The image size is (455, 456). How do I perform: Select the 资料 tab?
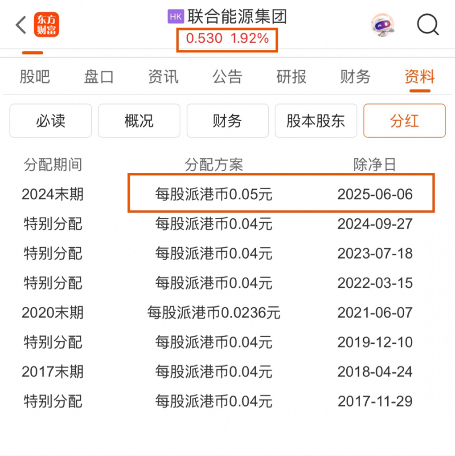pos(419,77)
